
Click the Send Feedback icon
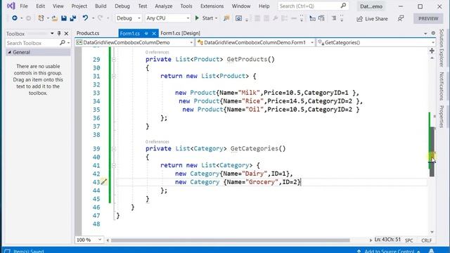(x=401, y=18)
